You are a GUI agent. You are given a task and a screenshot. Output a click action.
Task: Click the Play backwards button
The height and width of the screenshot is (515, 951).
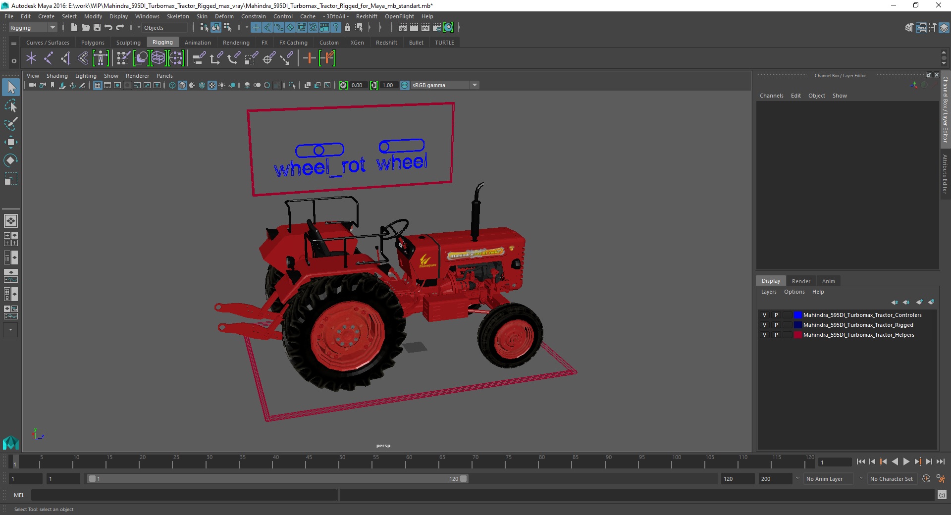(895, 462)
